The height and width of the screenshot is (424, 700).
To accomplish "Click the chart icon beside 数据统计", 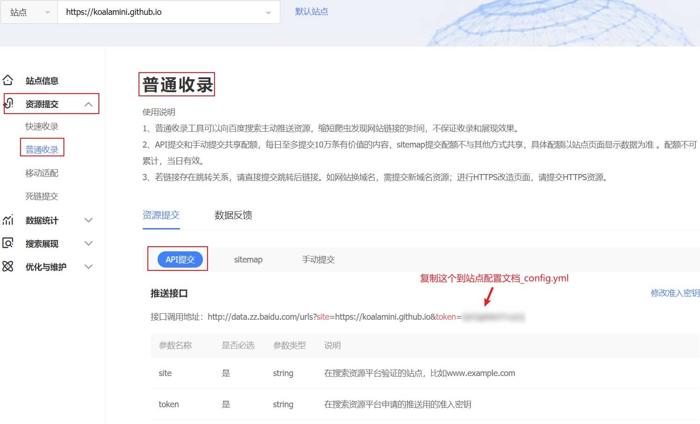I will click(x=8, y=220).
